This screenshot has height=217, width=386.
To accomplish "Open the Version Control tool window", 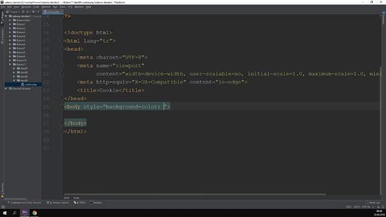I will 58,203.
